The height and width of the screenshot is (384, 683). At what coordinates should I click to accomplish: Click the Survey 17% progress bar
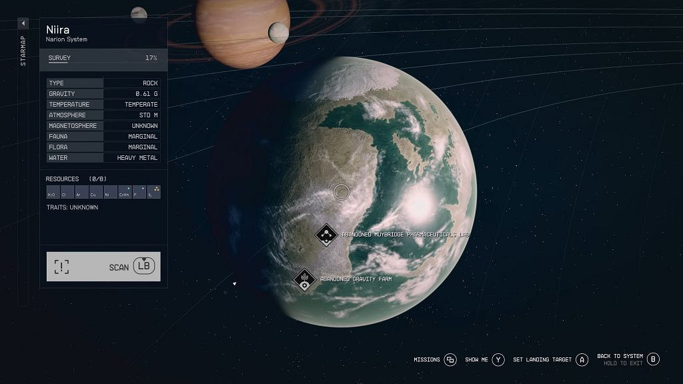tap(103, 58)
